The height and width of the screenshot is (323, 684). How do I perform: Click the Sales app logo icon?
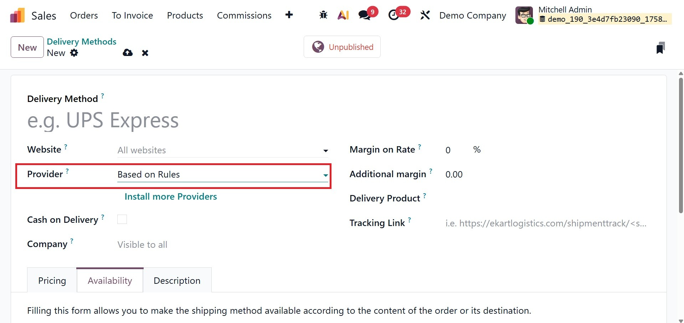pyautogui.click(x=17, y=15)
